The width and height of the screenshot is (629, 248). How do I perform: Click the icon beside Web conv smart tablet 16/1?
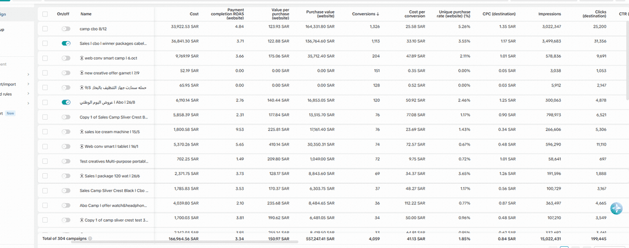click(x=82, y=145)
